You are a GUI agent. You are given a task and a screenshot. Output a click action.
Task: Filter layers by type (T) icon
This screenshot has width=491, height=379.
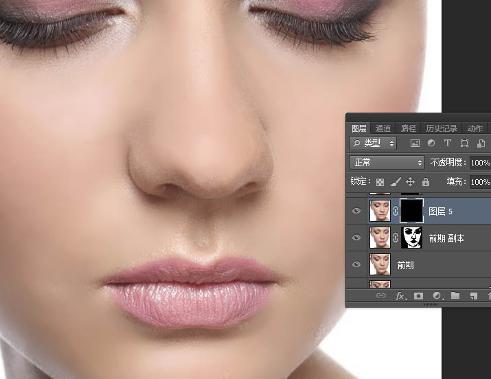[x=448, y=143]
